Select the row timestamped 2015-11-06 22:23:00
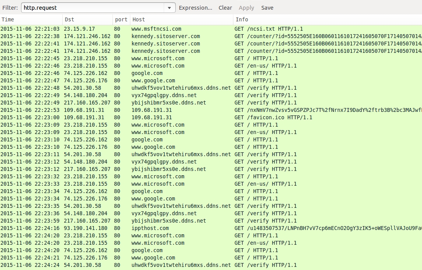422x270 pixels. pyautogui.click(x=211, y=118)
